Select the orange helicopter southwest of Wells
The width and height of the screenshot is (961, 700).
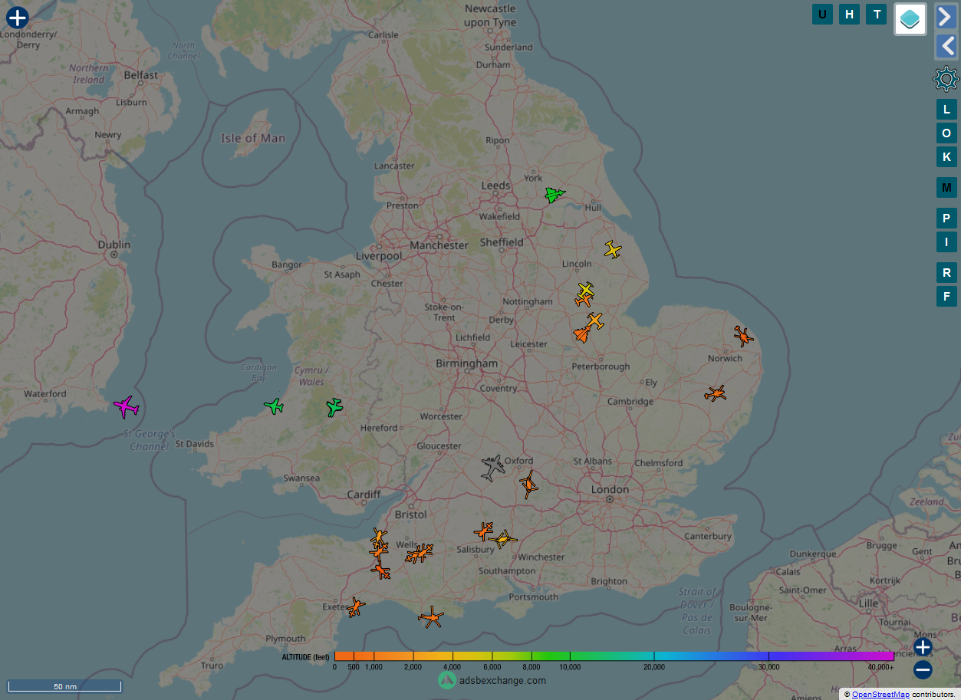[x=381, y=570]
